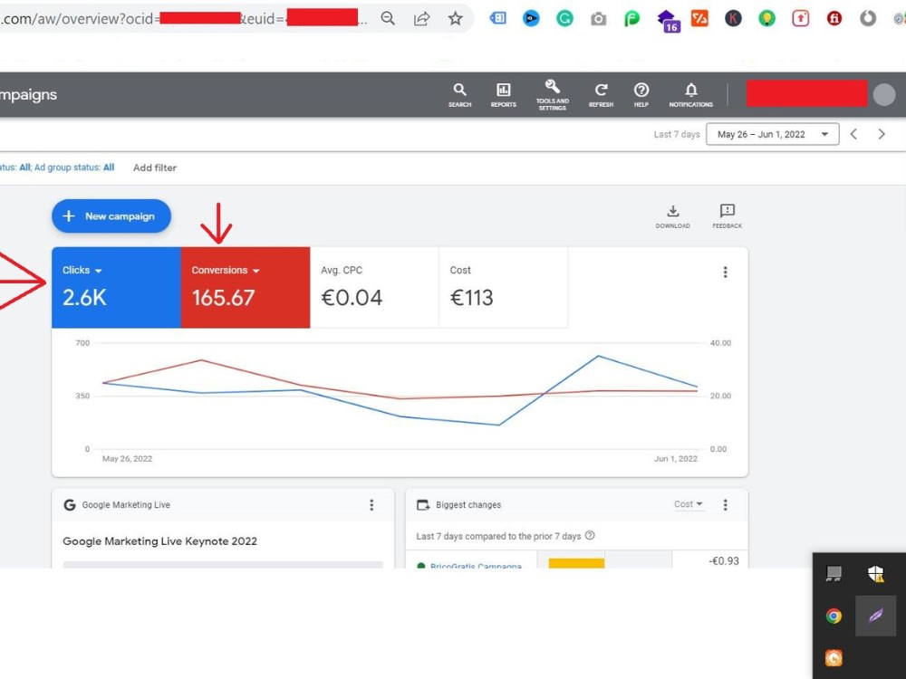This screenshot has height=679, width=906.
Task: Click Add filter
Action: [155, 167]
